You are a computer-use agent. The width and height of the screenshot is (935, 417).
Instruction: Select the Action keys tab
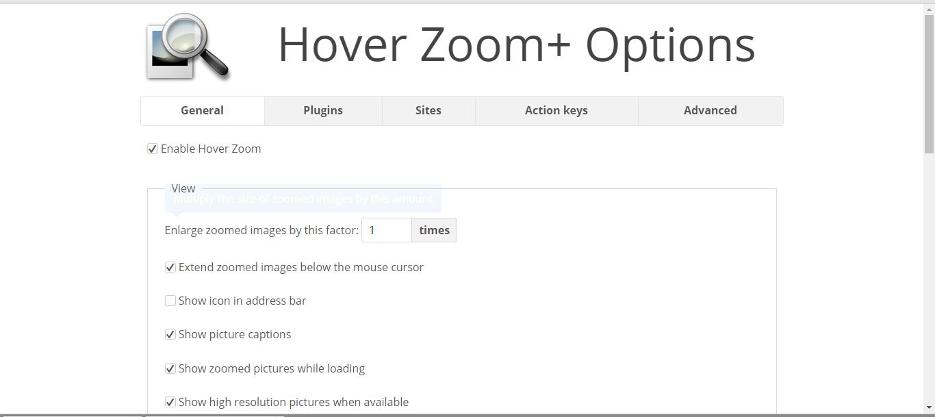[556, 110]
